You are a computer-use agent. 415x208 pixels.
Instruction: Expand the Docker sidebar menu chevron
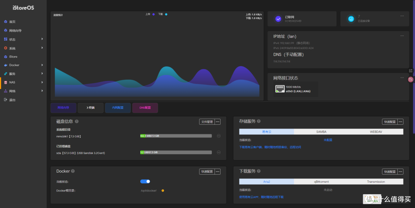click(42, 65)
